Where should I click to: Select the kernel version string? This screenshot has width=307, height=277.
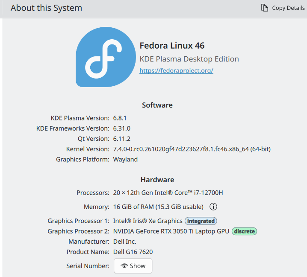[x=192, y=149]
